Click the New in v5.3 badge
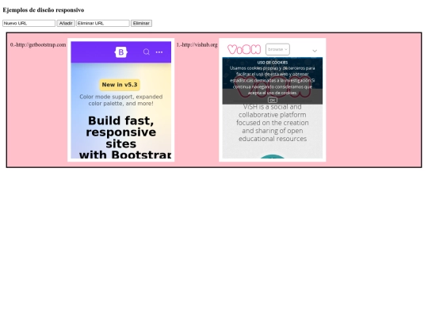 [120, 85]
